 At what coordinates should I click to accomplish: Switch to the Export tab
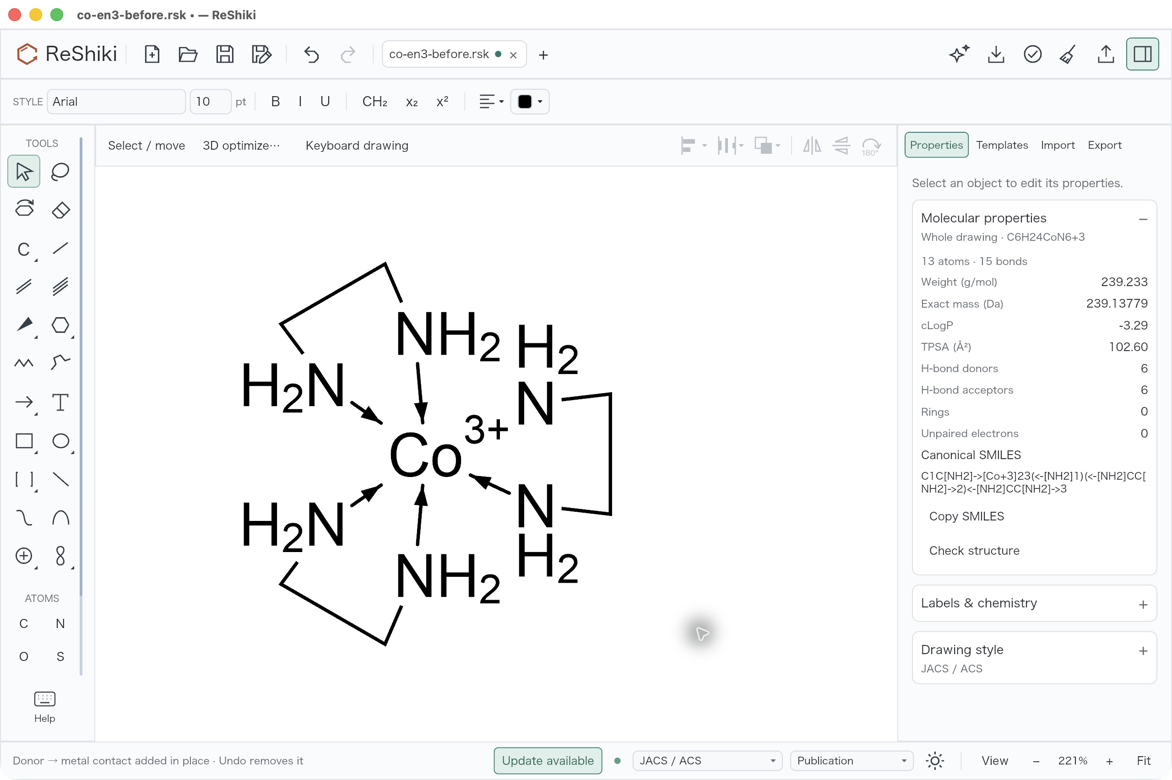point(1104,145)
